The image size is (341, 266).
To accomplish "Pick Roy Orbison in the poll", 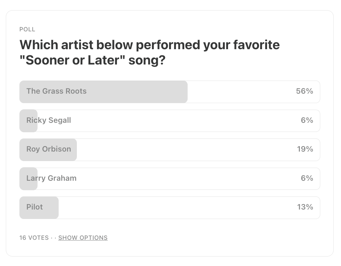I will pyautogui.click(x=170, y=150).
